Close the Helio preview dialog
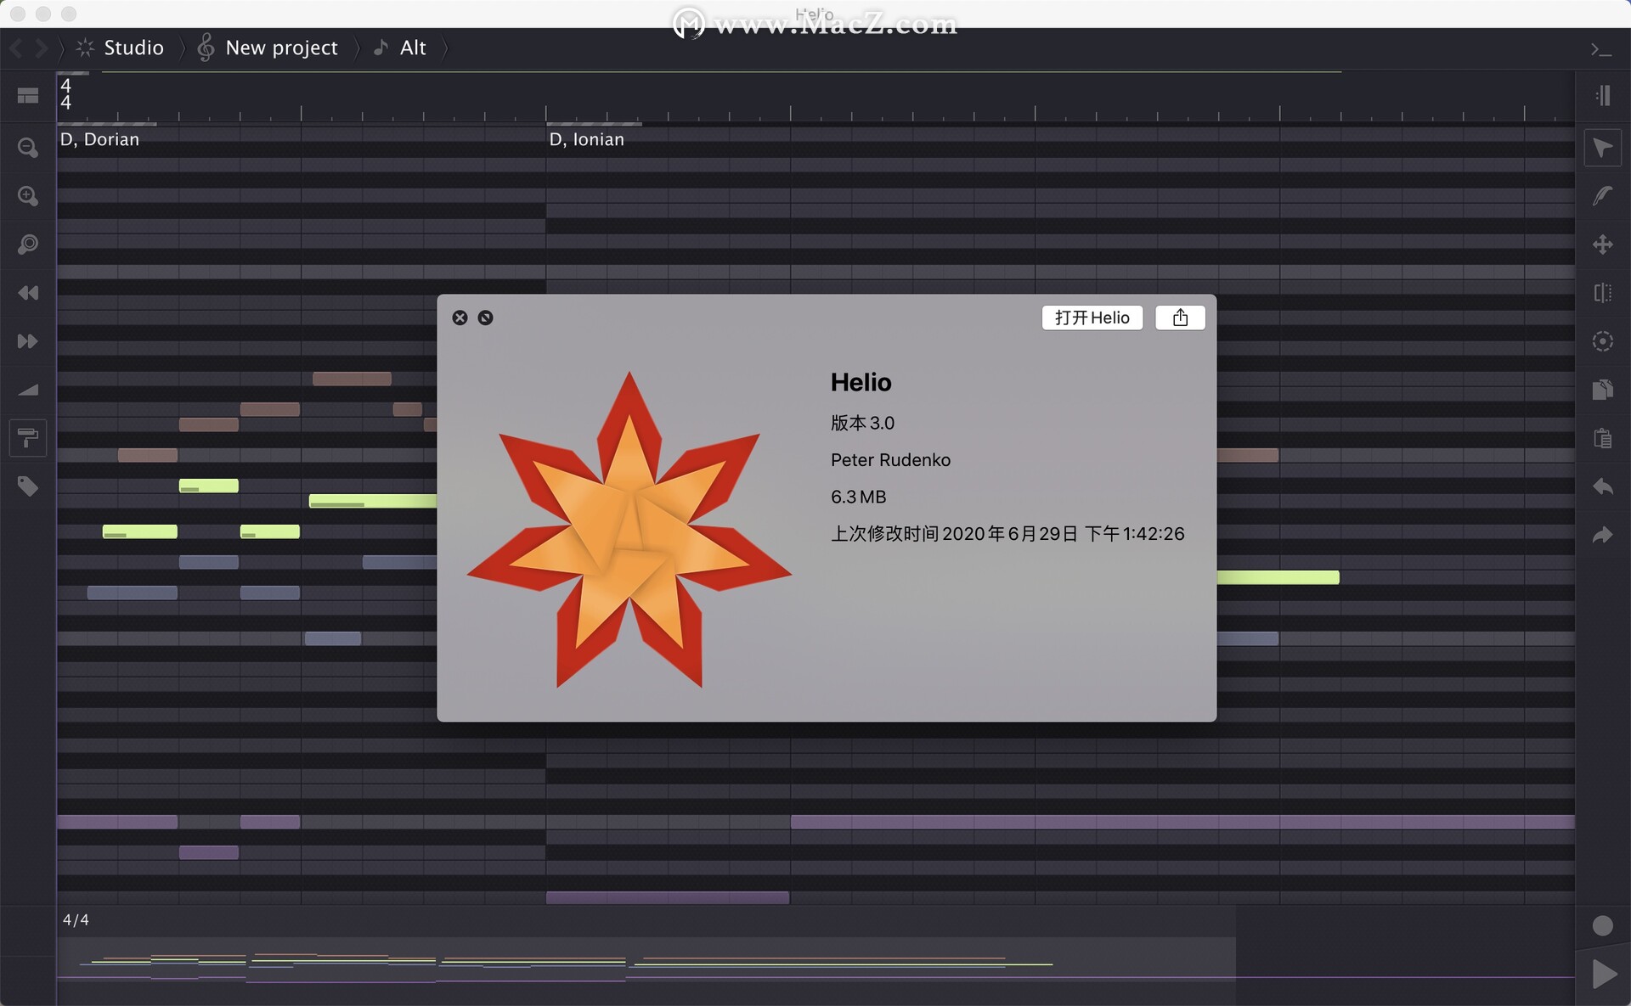This screenshot has height=1006, width=1631. [460, 318]
